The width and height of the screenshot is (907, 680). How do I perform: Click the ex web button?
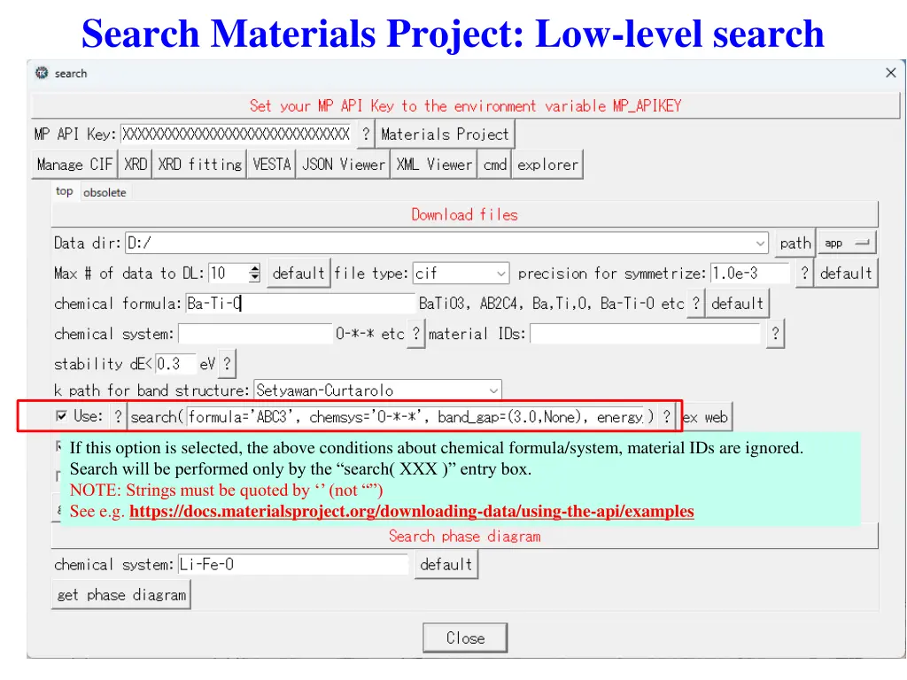[x=704, y=416]
